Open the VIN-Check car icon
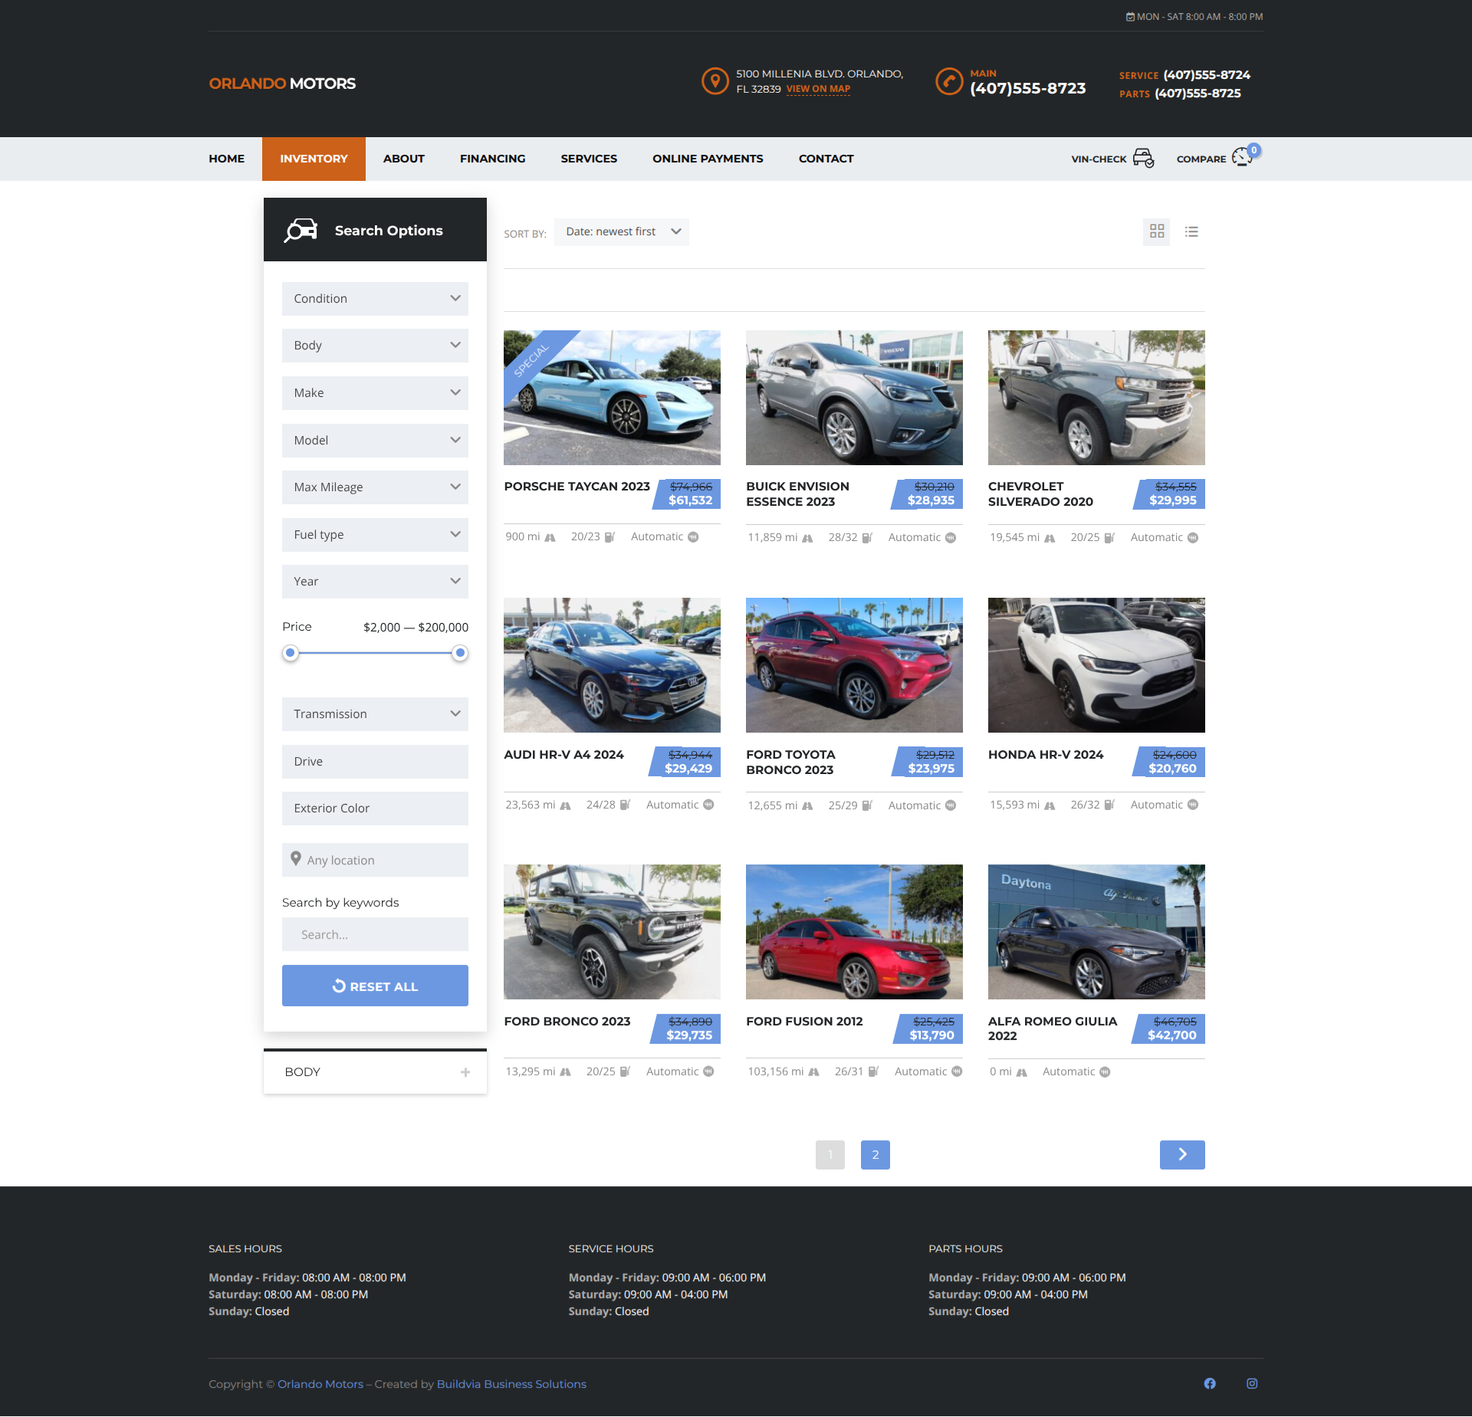This screenshot has height=1417, width=1472. (1142, 159)
